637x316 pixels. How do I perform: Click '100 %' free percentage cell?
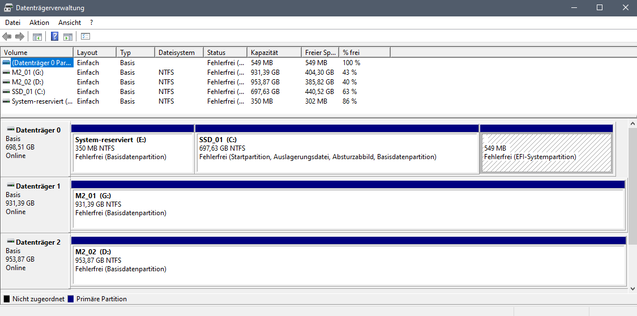(352, 63)
